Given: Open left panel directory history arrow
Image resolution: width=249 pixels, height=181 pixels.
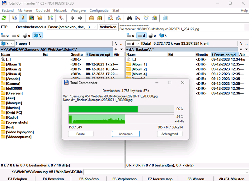Looking at the screenshot, I should pos(121,49).
